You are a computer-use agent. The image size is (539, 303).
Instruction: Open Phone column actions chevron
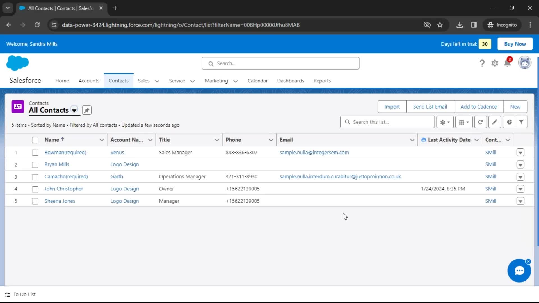(271, 140)
